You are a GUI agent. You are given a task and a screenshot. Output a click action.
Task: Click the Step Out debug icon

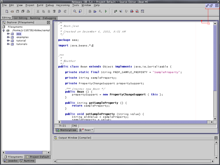[x=126, y=11]
